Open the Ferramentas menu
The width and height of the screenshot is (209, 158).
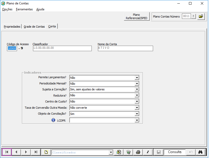click(x=24, y=9)
